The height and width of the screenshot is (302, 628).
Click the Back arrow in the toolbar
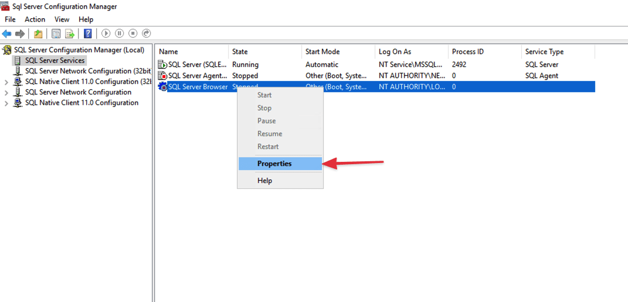coord(7,34)
